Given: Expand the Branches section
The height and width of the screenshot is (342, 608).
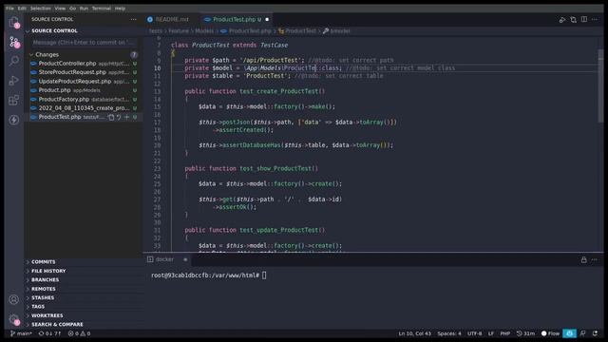Looking at the screenshot, I should pyautogui.click(x=84, y=279).
